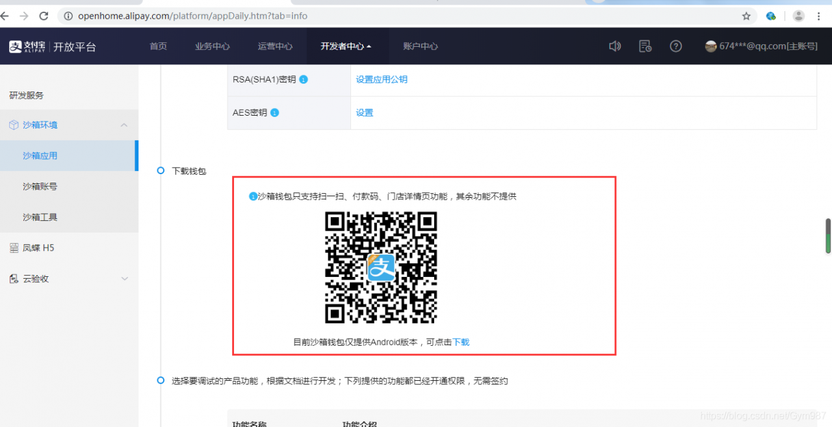Click the info icon beside RSA(SHA1)密钥
832x427 pixels.
coord(304,79)
